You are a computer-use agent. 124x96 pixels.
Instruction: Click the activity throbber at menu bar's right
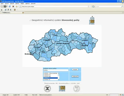(x=123, y=4)
